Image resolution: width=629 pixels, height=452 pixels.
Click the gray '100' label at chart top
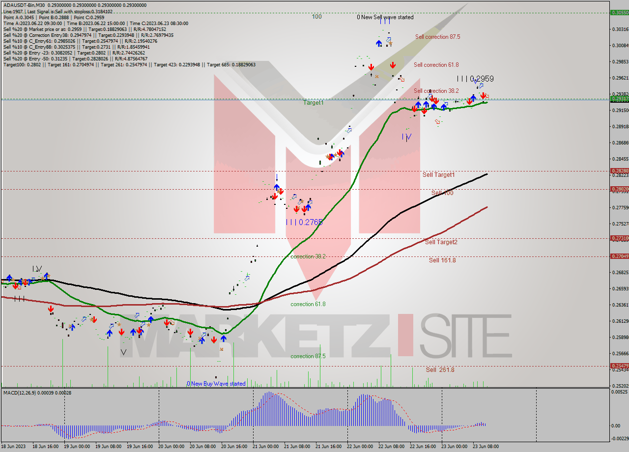click(317, 17)
